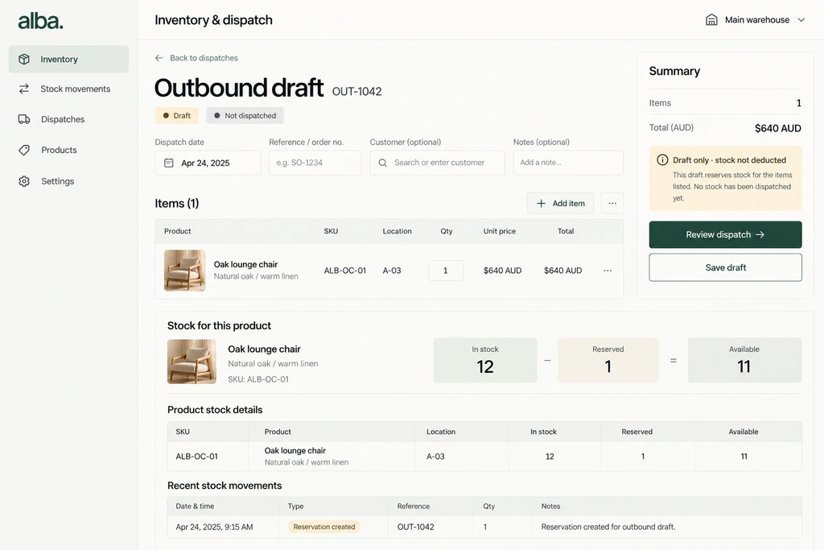
Task: Click the Dispatches truck icon
Action: (x=24, y=119)
